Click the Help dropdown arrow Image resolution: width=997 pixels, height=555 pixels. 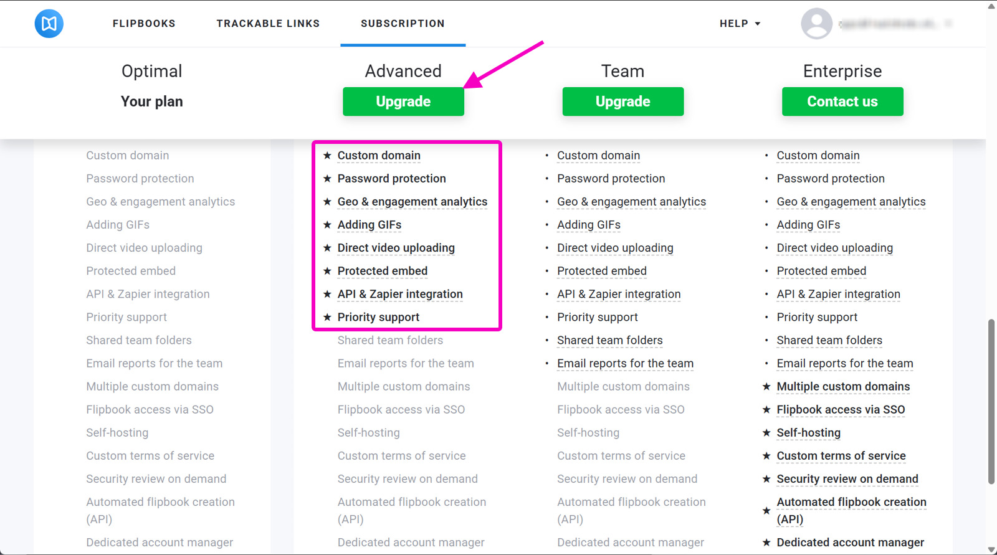(758, 24)
